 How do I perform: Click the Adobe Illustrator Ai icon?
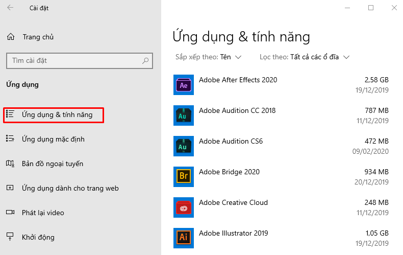pos(184,238)
